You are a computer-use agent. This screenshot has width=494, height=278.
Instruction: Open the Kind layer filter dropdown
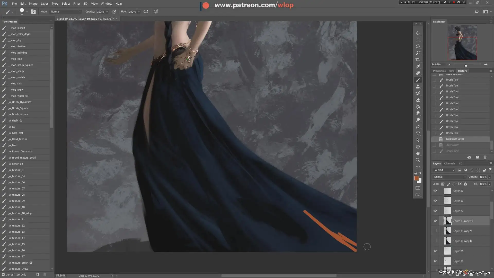(444, 170)
